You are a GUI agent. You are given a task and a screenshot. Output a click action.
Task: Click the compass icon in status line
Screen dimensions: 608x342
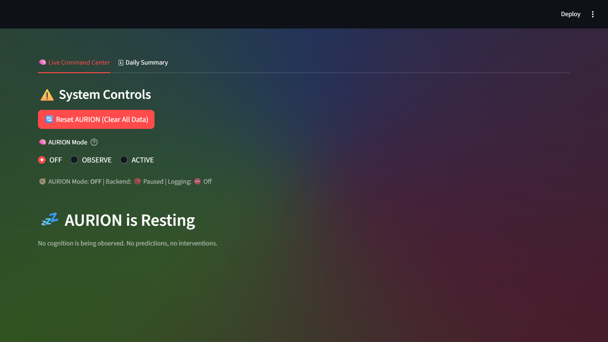coord(42,181)
